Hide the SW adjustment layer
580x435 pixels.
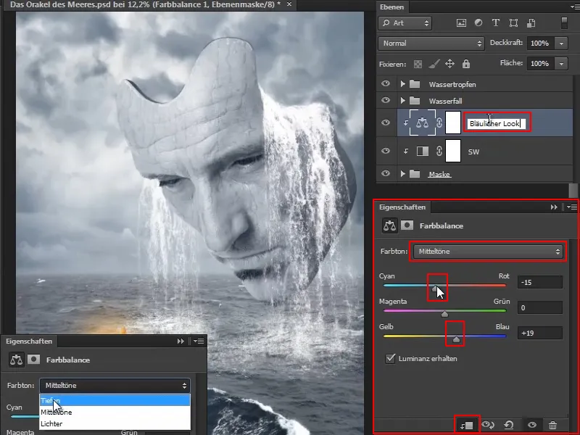tap(386, 151)
